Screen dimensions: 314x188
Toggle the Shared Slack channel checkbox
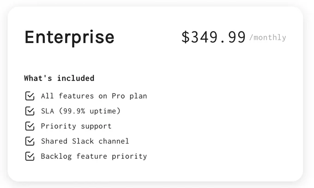(x=30, y=141)
